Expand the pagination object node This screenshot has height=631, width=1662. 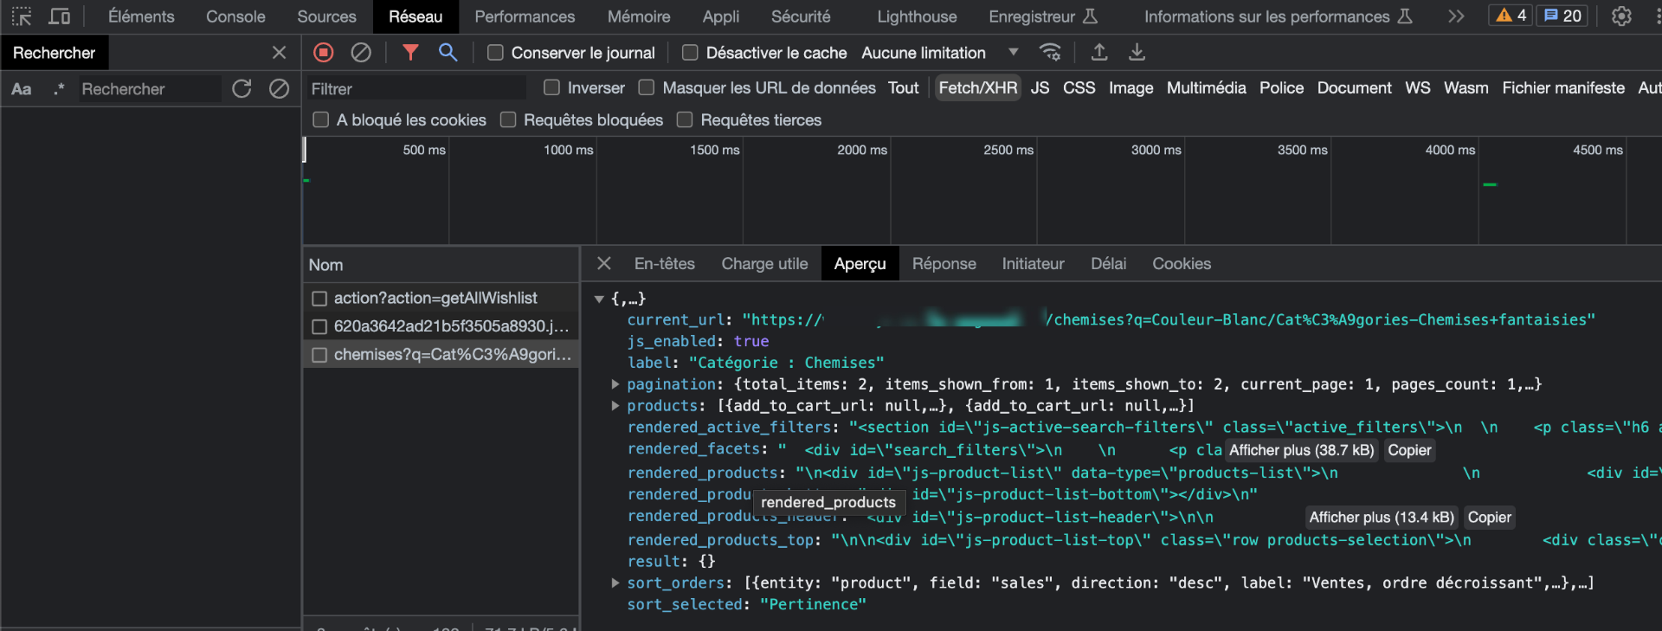615,384
